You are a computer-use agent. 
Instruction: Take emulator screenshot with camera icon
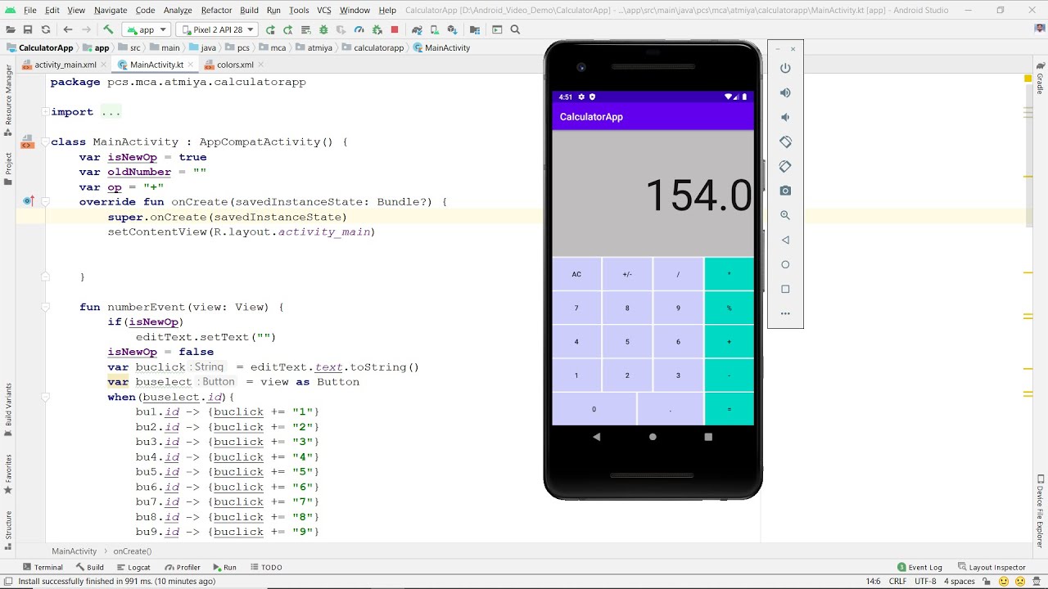point(785,191)
